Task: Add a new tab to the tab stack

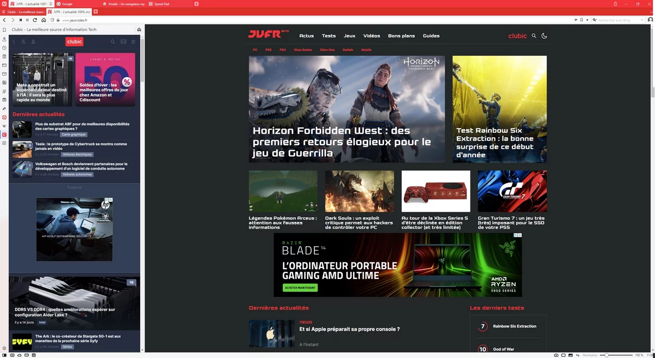Action: 96,11
